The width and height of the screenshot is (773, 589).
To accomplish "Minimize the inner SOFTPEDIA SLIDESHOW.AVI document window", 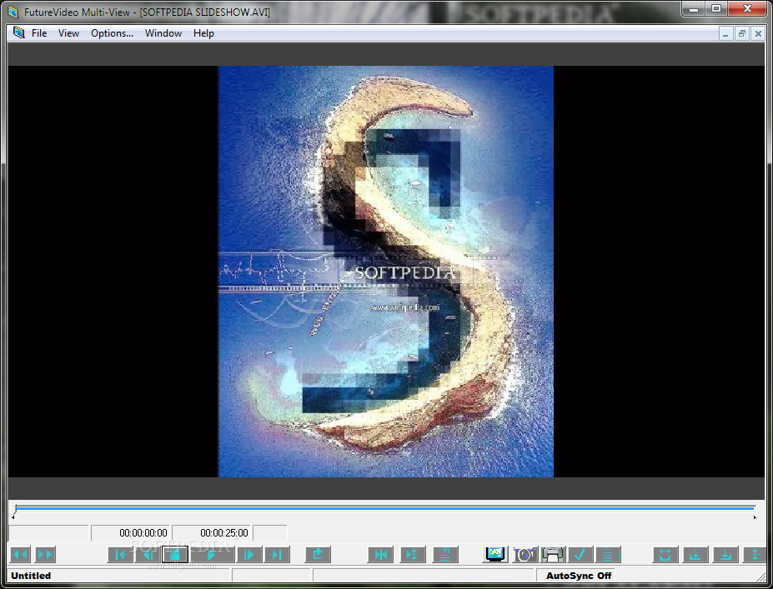I will (725, 33).
